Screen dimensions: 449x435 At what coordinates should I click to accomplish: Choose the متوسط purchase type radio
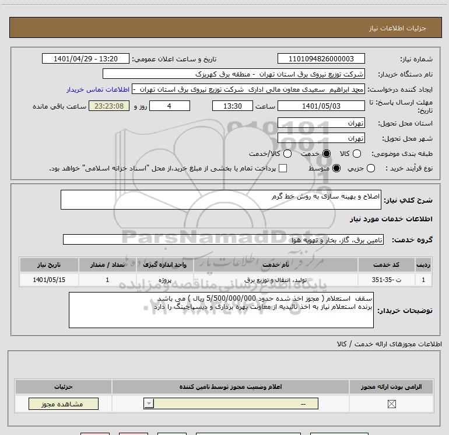coord(336,168)
